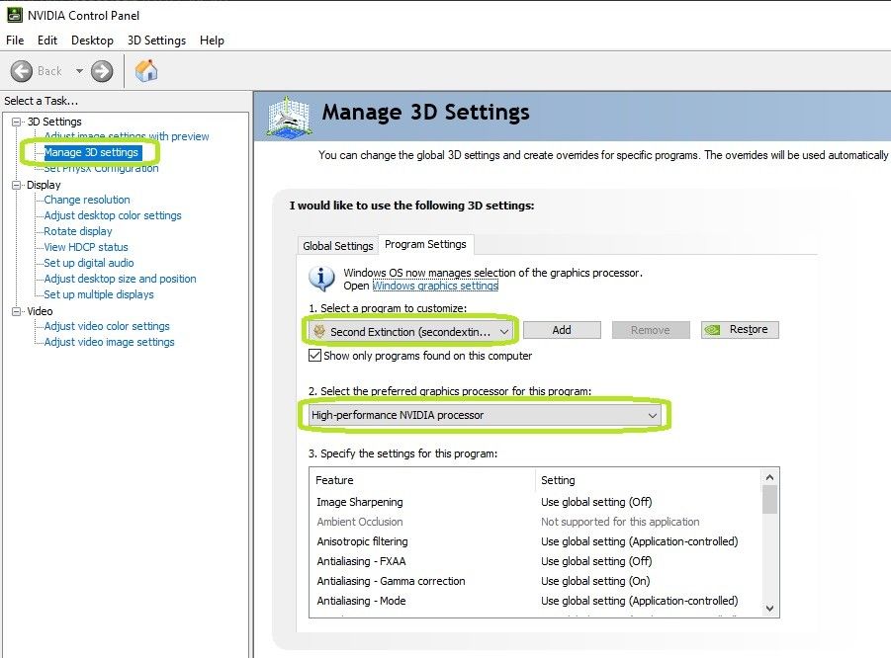Toggle Show only programs found on this computer
Image resolution: width=891 pixels, height=658 pixels.
(x=314, y=356)
